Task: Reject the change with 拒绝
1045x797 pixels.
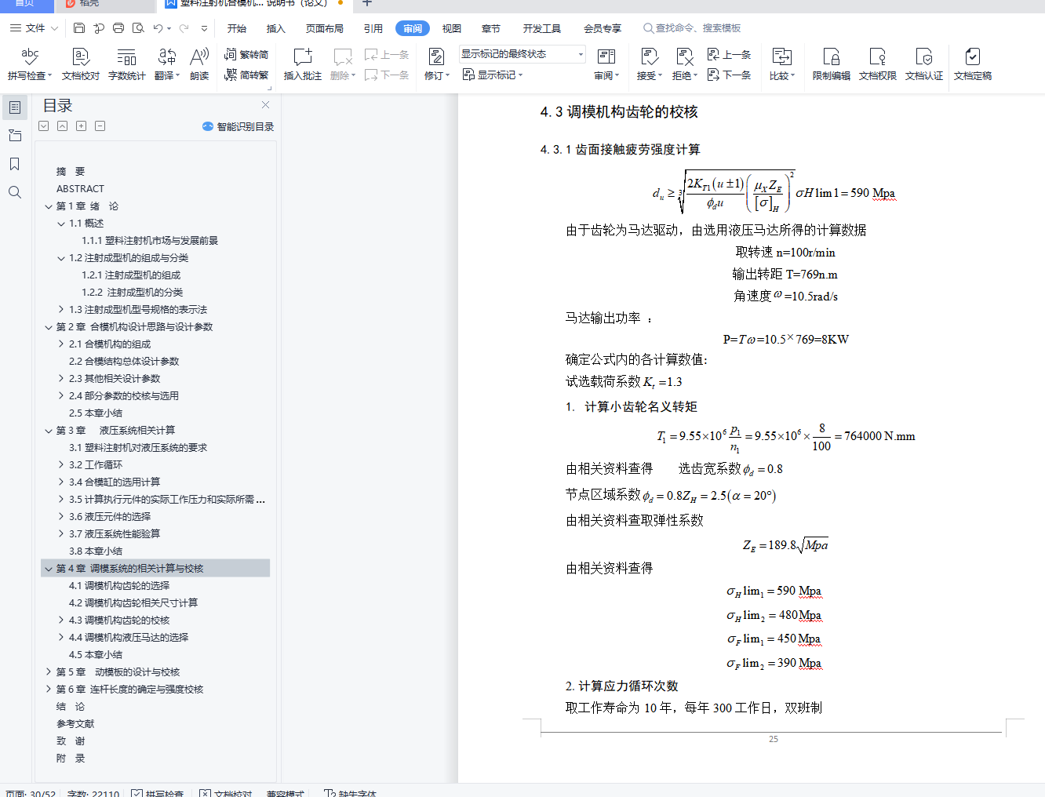Action: pos(684,64)
